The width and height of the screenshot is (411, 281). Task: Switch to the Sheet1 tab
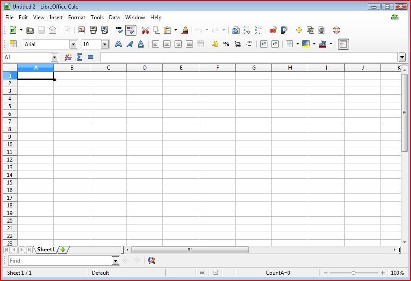46,250
